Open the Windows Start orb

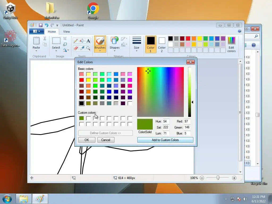point(7,199)
